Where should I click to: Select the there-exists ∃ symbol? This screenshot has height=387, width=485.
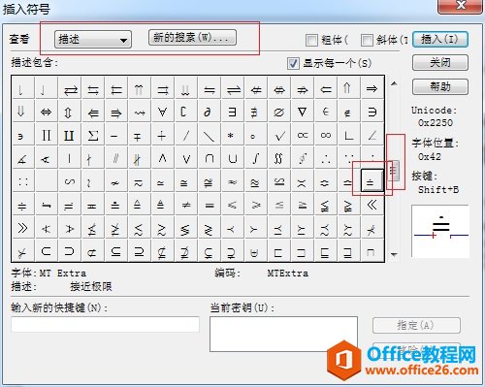coord(232,112)
